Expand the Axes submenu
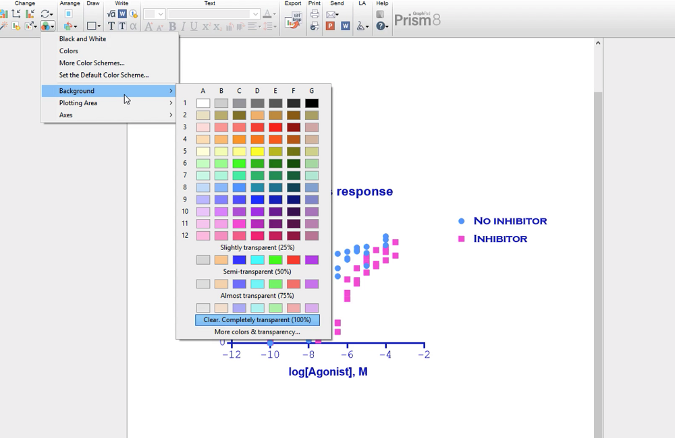This screenshot has height=438, width=675. 109,115
